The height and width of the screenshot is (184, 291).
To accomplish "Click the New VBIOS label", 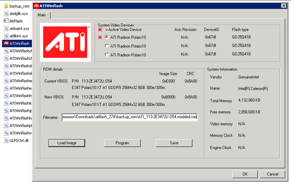I will coord(54,97).
